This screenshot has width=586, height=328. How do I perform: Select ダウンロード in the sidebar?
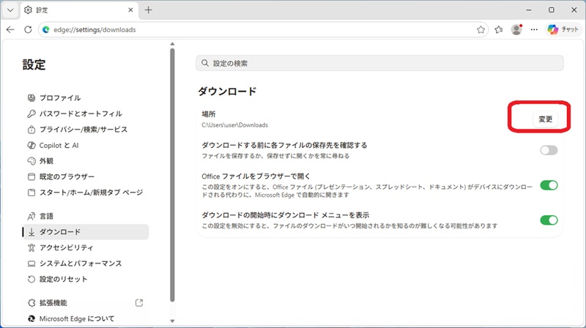pyautogui.click(x=86, y=232)
